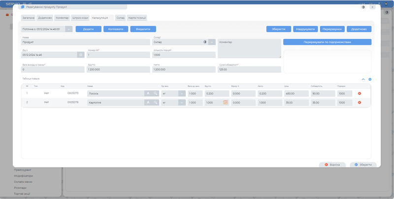Delete the Картопля row with red icon
The width and height of the screenshot is (394, 199).
coord(359,102)
